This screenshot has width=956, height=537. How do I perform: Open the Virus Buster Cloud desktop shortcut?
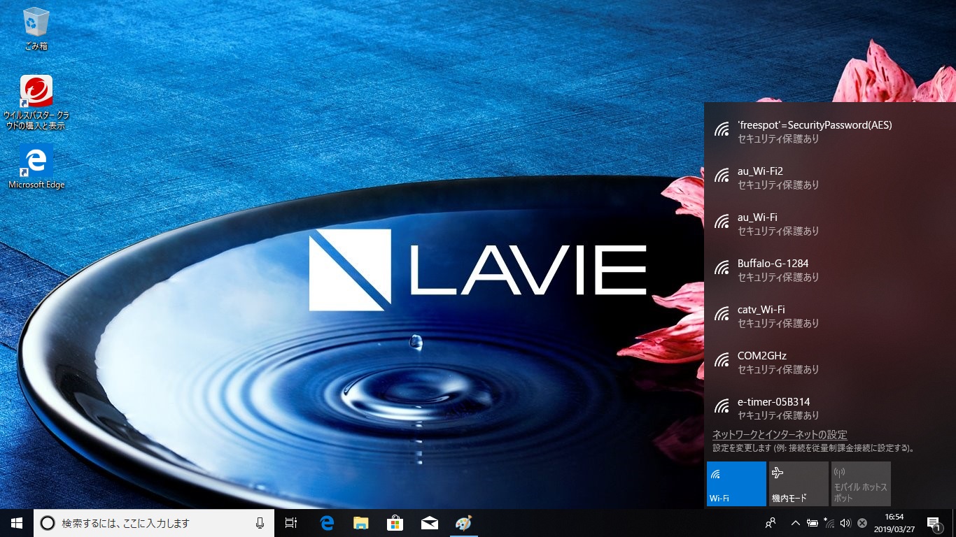36,102
